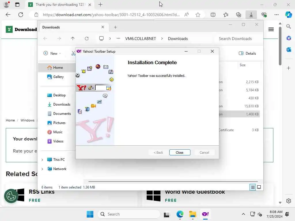Open File Explorer from taskbar
The height and width of the screenshot is (221, 295).
pos(192,214)
